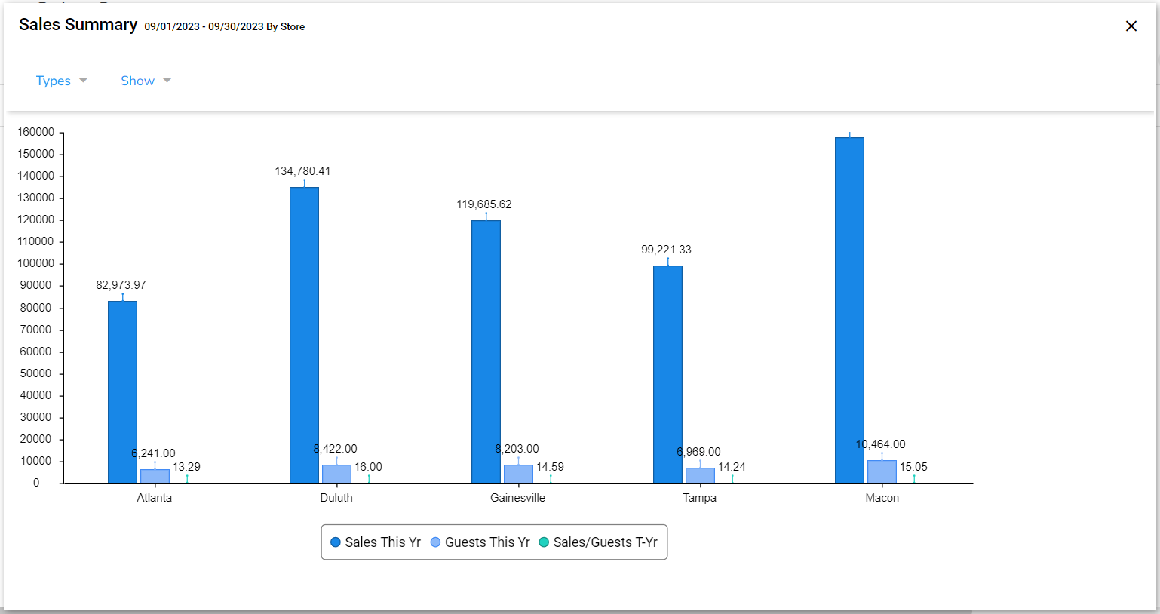Click the Macon axis label
This screenshot has width=1160, height=614.
pos(882,498)
